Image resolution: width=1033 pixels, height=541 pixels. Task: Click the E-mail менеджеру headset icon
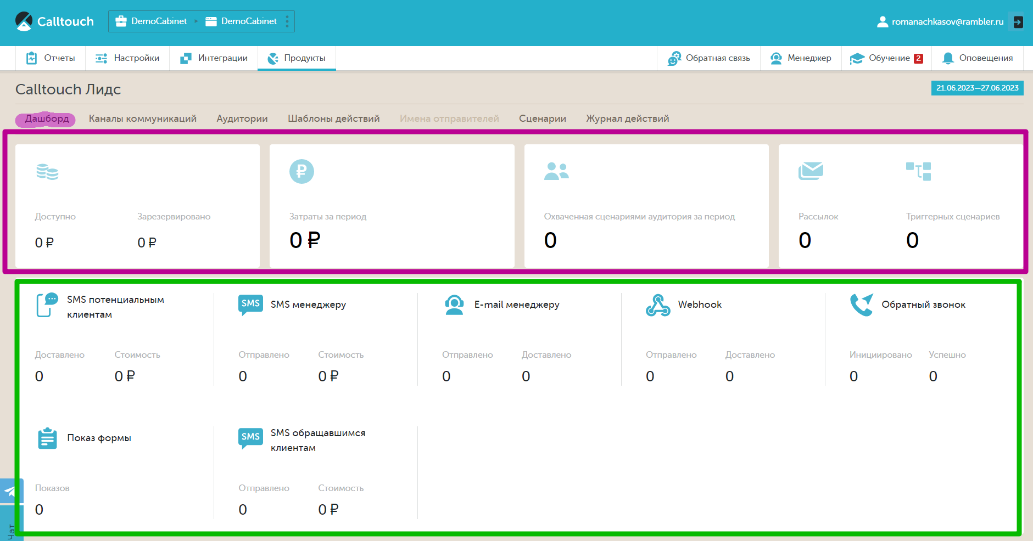coord(454,305)
